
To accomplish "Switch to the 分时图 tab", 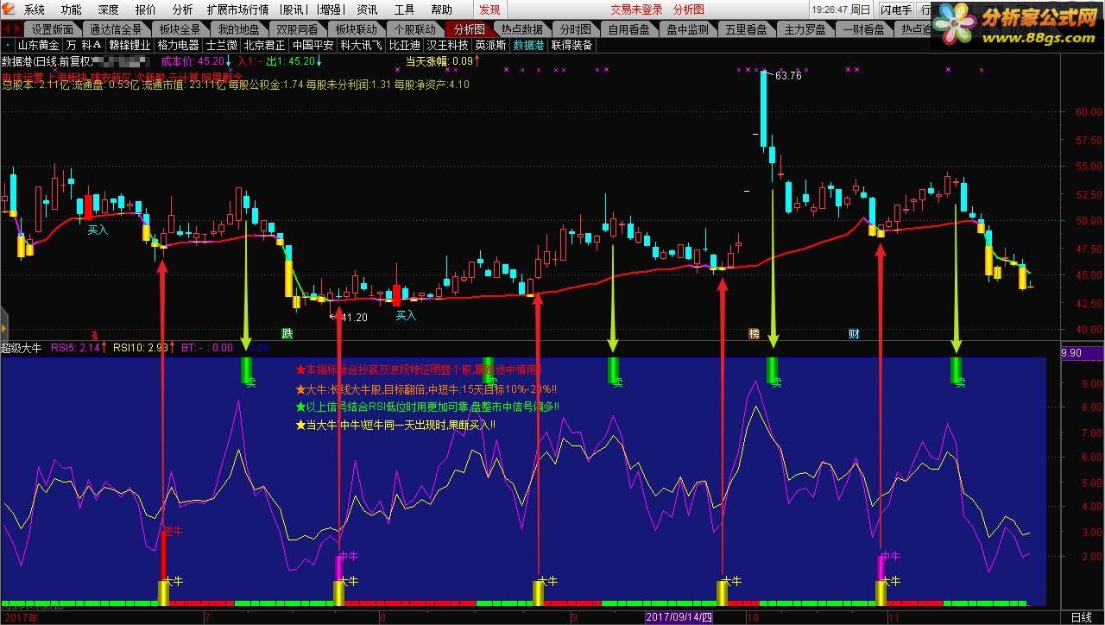I will click(x=575, y=28).
